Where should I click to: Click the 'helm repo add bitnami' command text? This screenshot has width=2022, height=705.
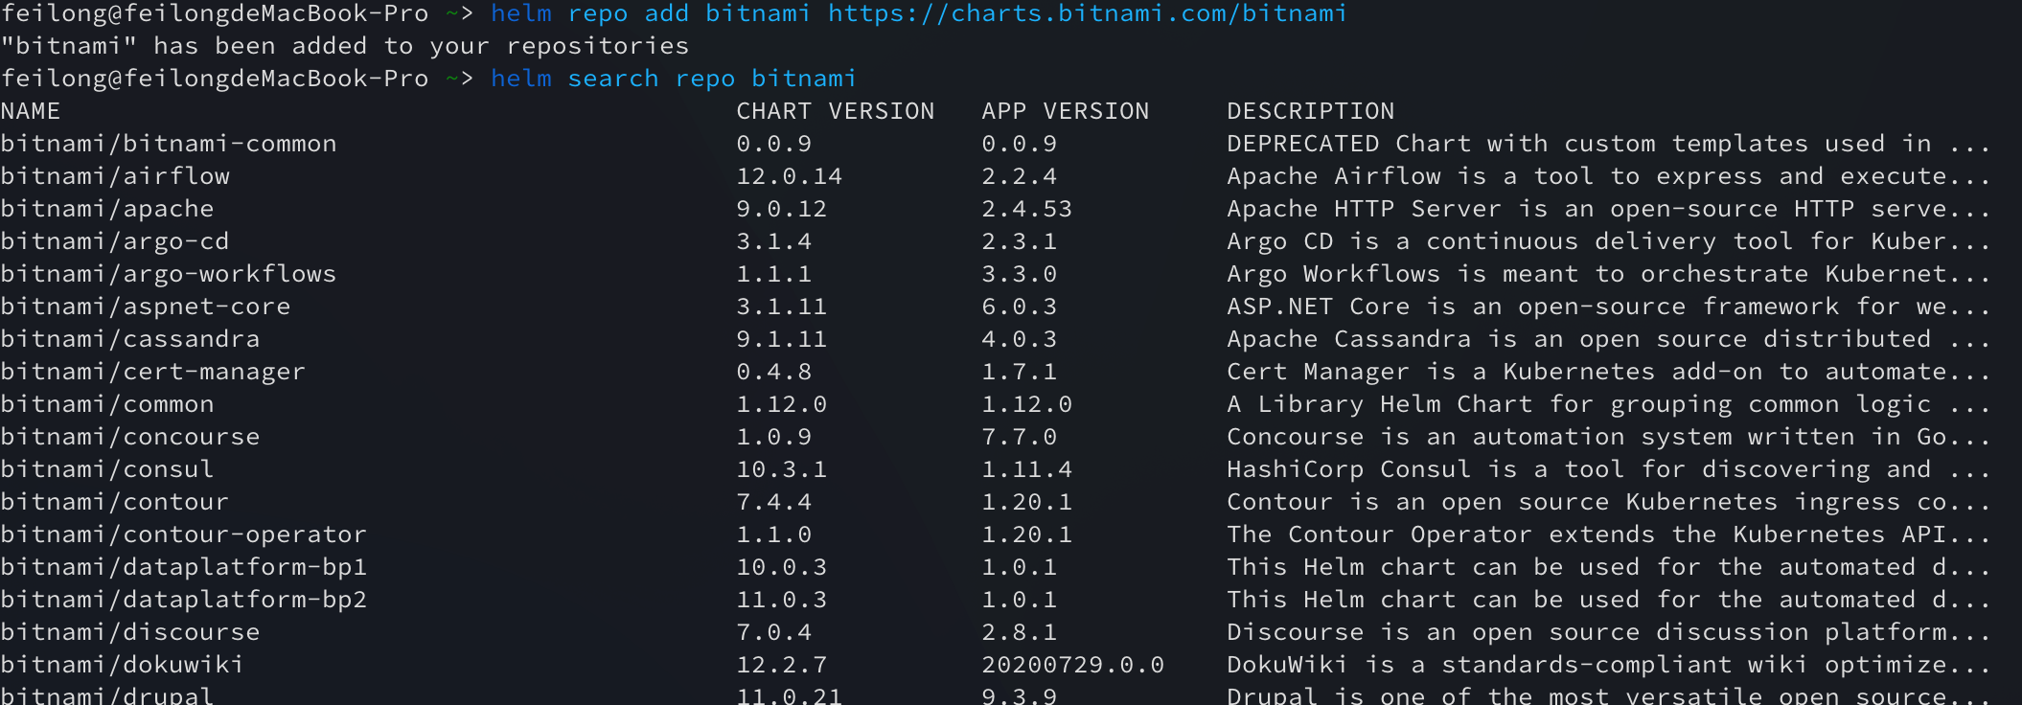click(651, 13)
